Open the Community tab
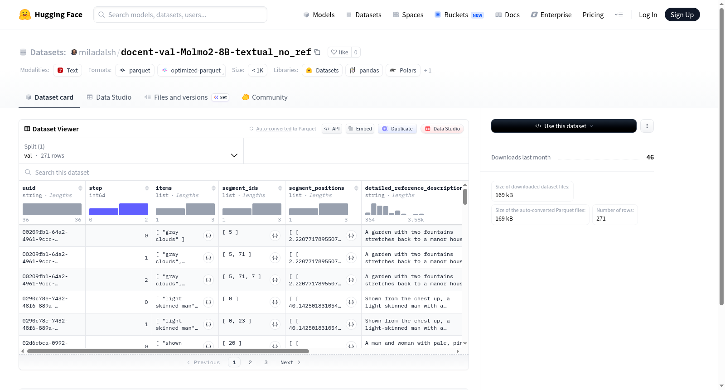This screenshot has height=390, width=725. [265, 97]
